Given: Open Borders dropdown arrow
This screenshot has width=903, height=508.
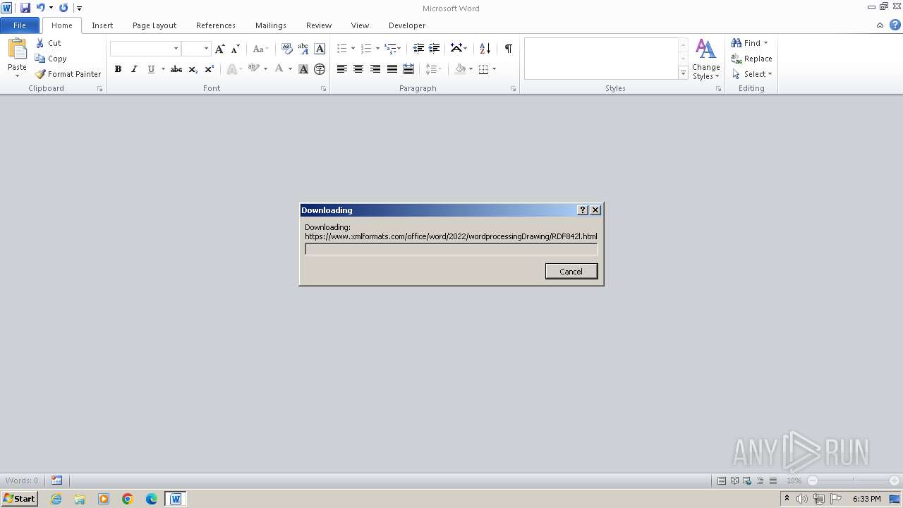Looking at the screenshot, I should [494, 69].
